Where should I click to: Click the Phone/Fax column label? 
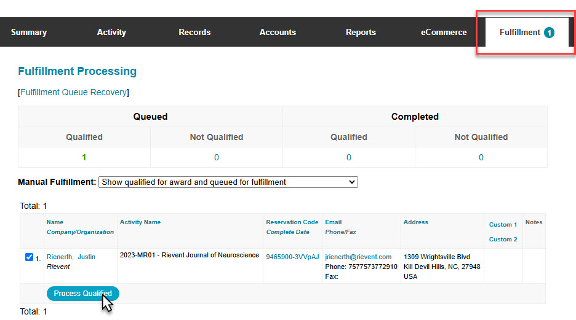click(340, 232)
